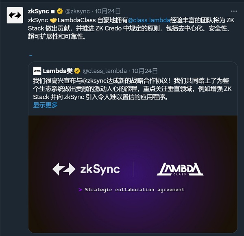
Task: Click the zkSync arrows logo in banner image
Action: click(x=64, y=169)
